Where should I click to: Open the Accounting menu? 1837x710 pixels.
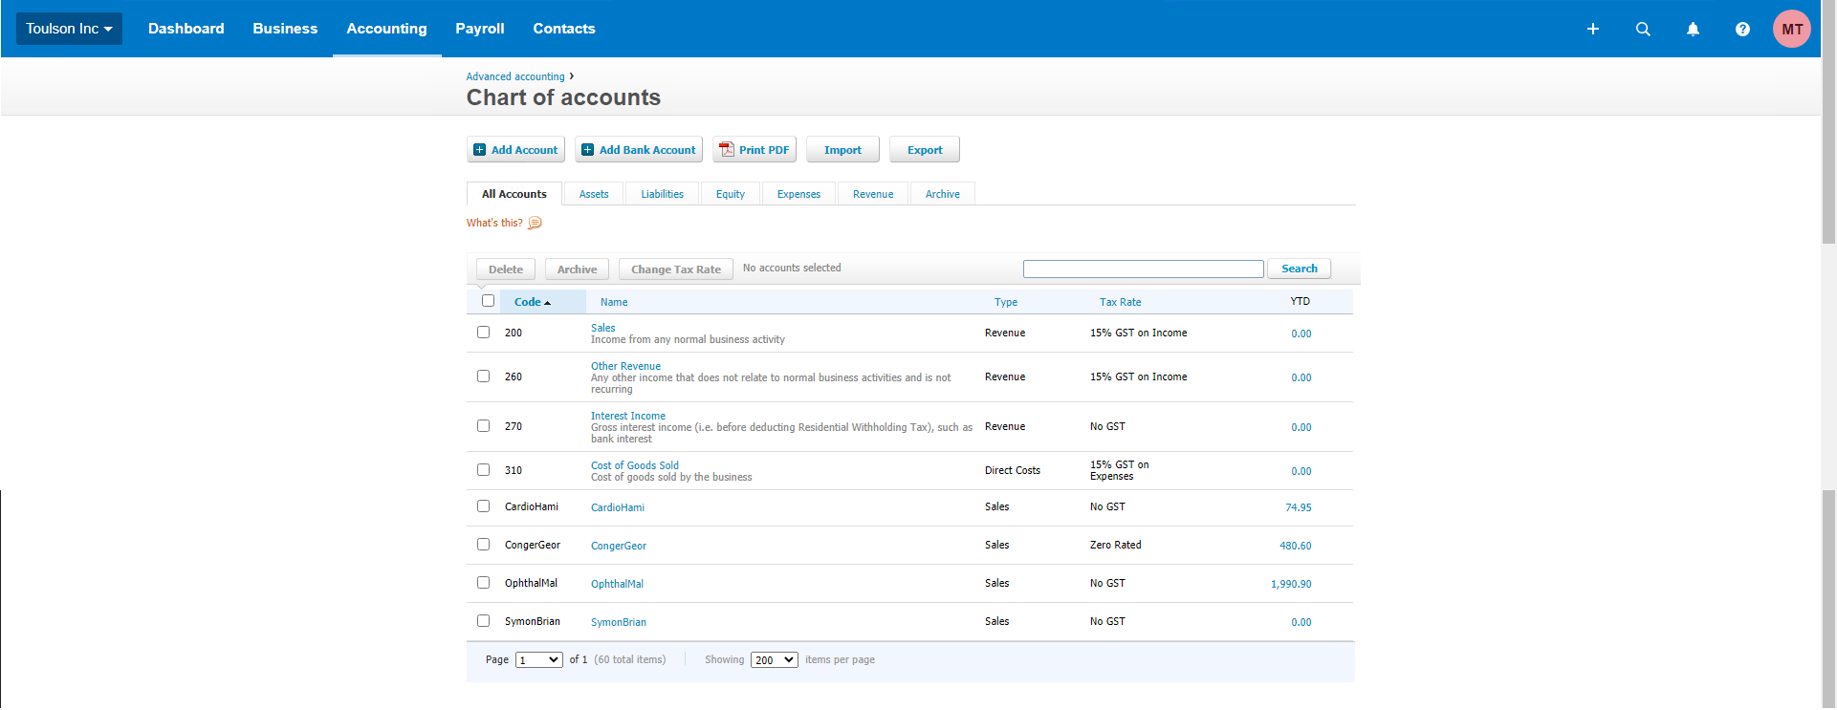(386, 29)
